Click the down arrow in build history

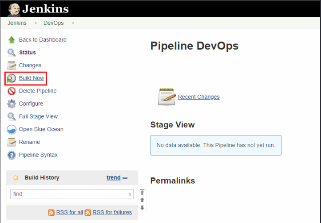tap(142, 208)
